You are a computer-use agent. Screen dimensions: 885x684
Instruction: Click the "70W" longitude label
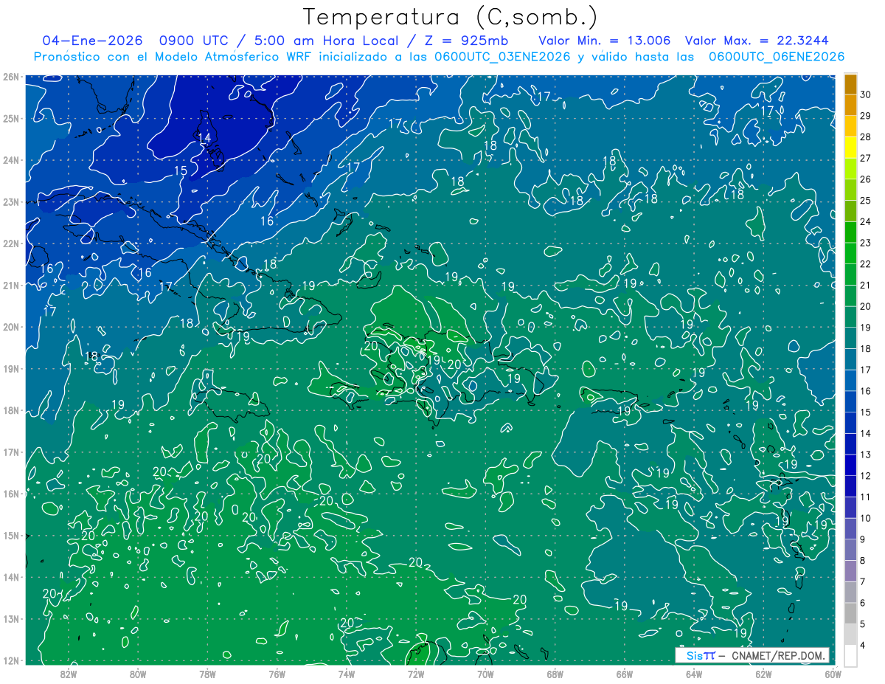(485, 674)
